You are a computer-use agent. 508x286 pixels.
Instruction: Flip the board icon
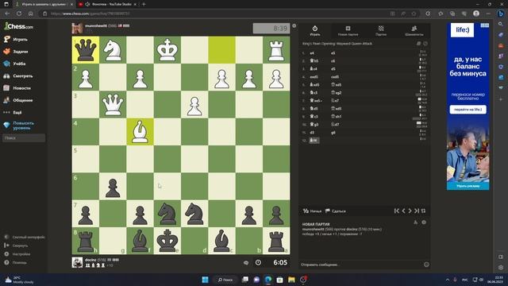(423, 211)
